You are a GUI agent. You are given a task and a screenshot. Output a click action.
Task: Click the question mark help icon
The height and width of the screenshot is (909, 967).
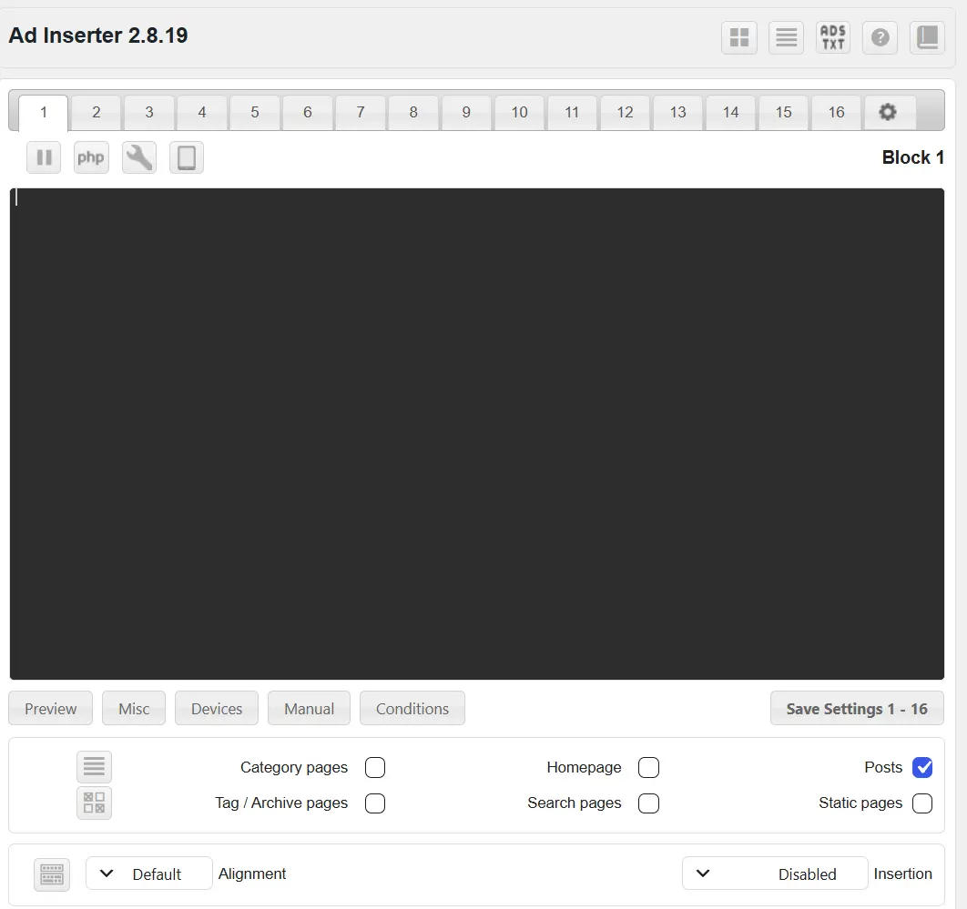880,37
